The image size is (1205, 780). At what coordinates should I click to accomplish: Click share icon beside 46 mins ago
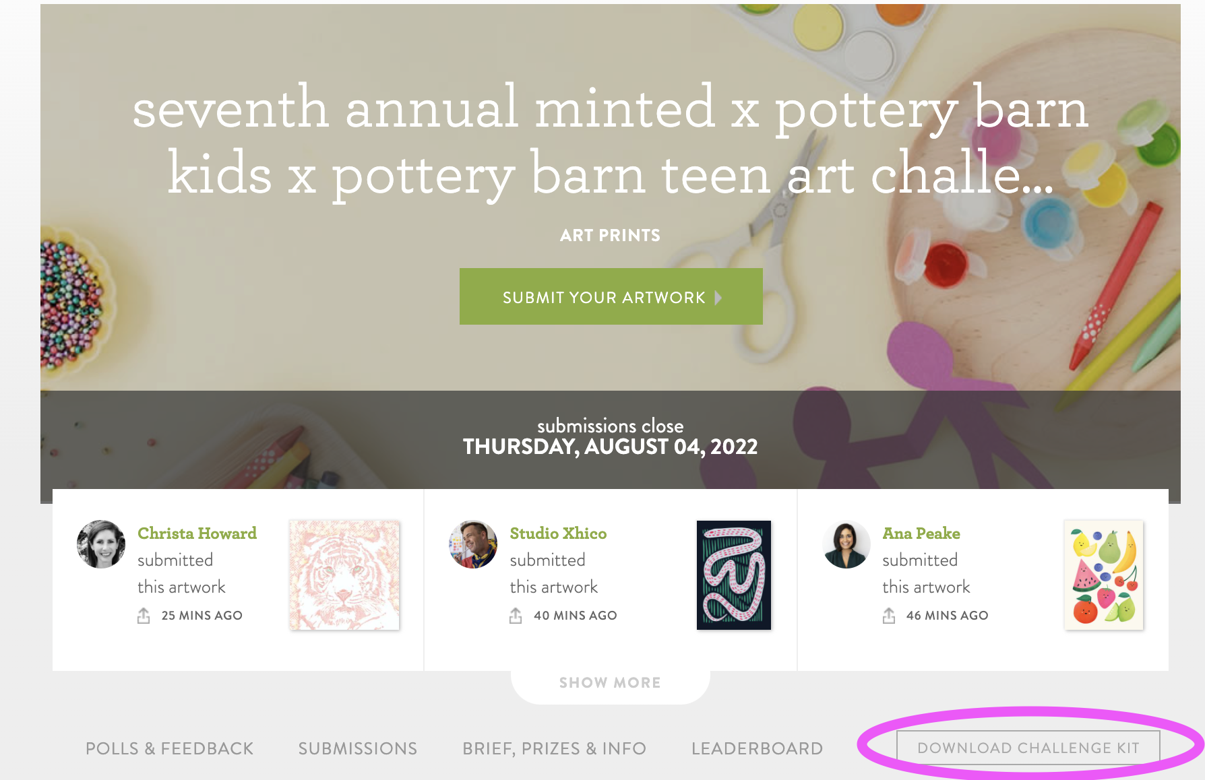[x=889, y=616]
